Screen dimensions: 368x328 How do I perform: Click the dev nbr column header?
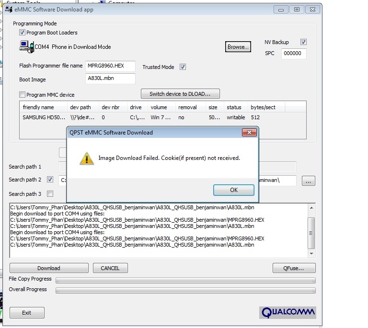[113, 107]
